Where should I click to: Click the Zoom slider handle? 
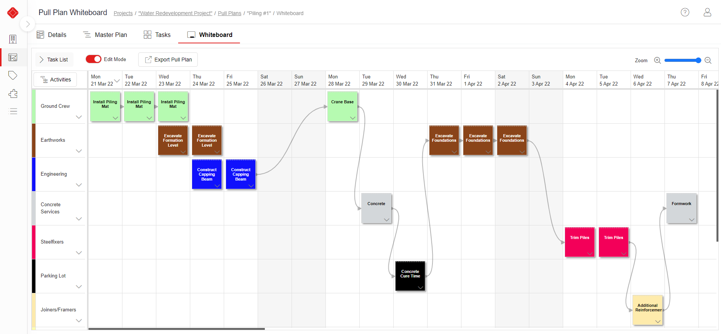tap(698, 60)
